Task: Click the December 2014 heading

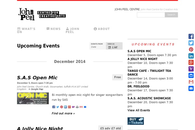Action: tap(70, 61)
